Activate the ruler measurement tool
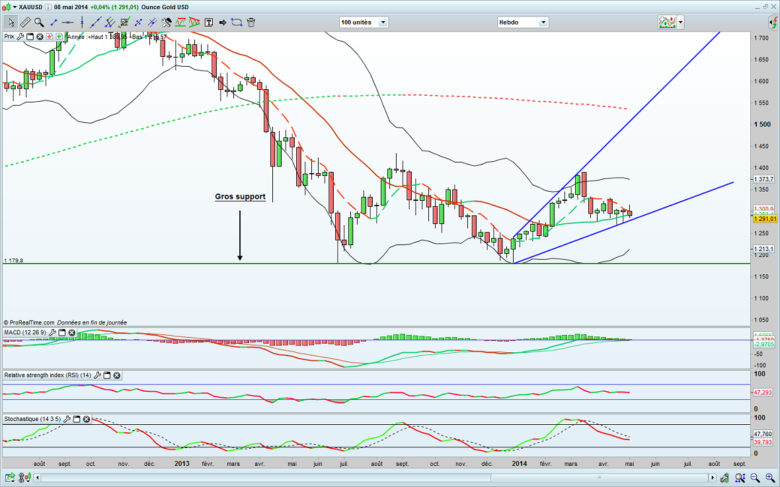The width and height of the screenshot is (780, 487). pos(24,22)
